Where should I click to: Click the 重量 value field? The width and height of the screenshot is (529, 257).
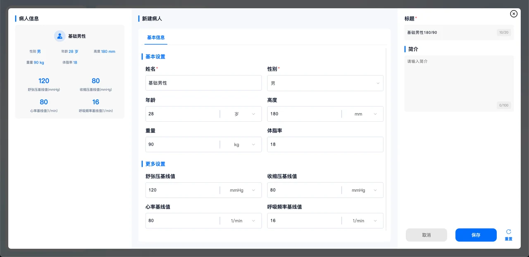click(x=182, y=144)
